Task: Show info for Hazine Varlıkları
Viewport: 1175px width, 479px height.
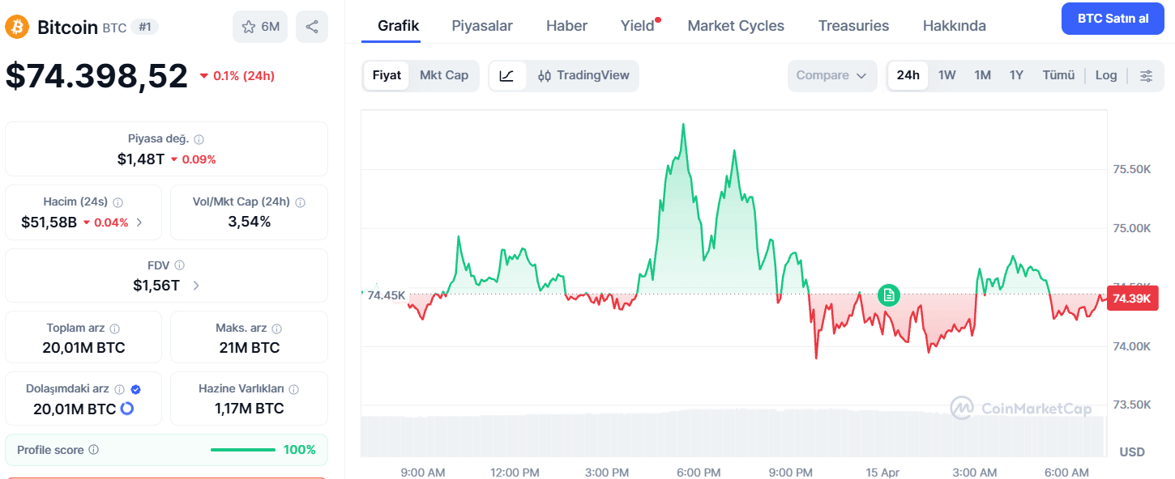Action: coord(293,389)
